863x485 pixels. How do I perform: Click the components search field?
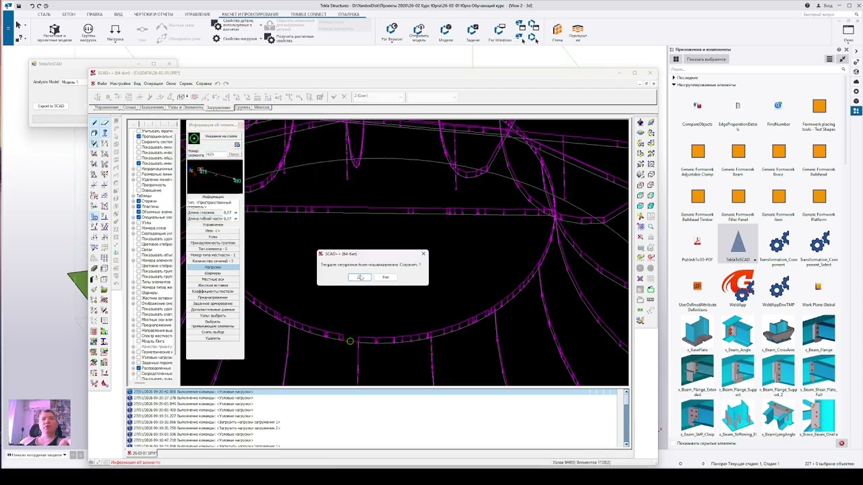click(758, 69)
